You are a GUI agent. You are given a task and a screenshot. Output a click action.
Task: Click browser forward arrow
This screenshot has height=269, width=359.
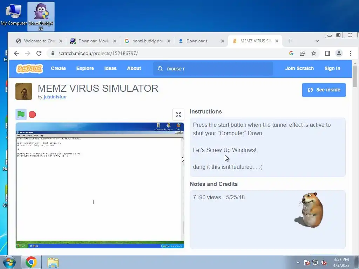(x=28, y=53)
